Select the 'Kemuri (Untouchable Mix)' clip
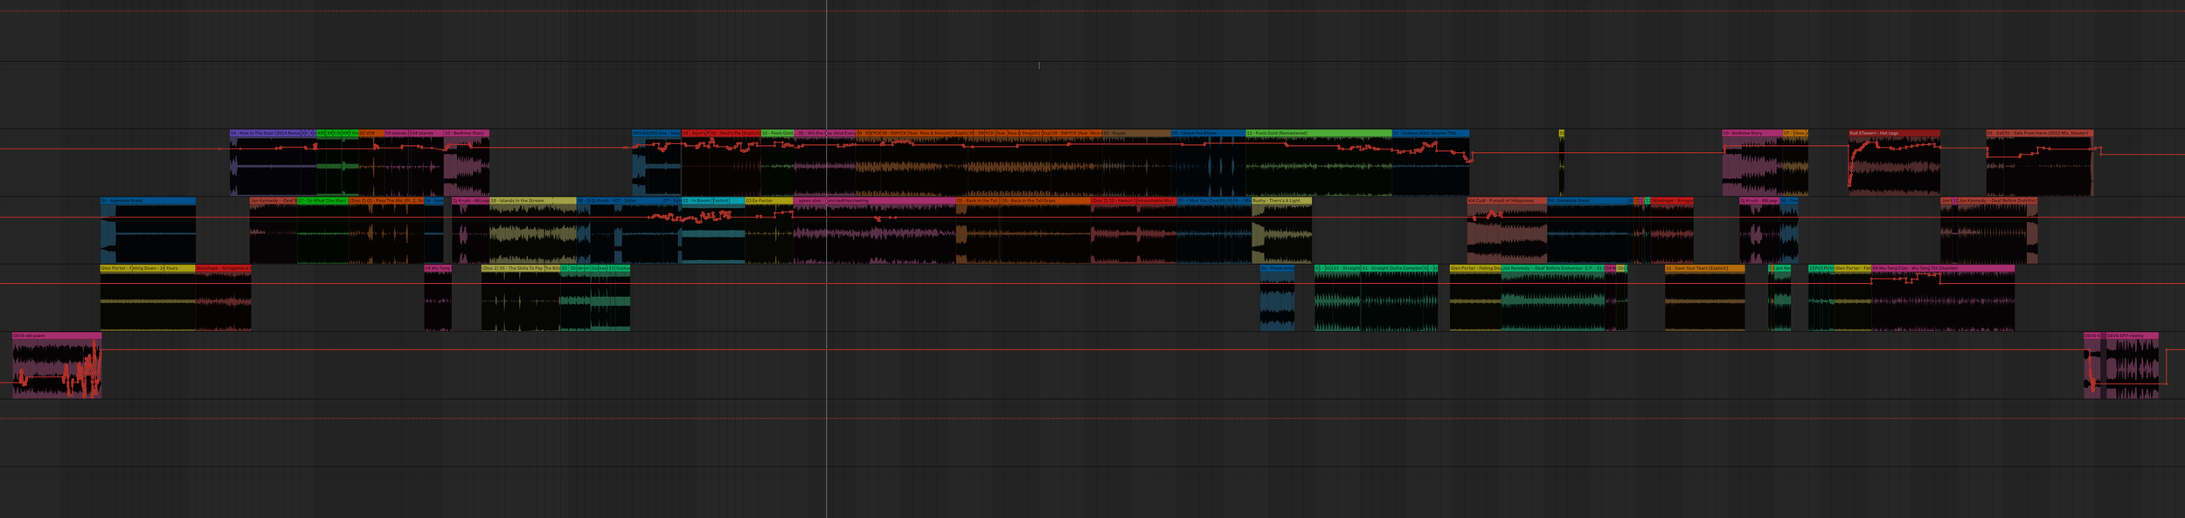This screenshot has width=2185, height=518. click(1133, 231)
